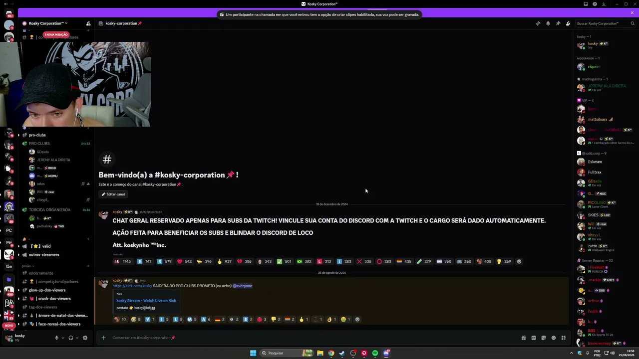Click the Editar canal button
The height and width of the screenshot is (359, 639).
click(113, 194)
